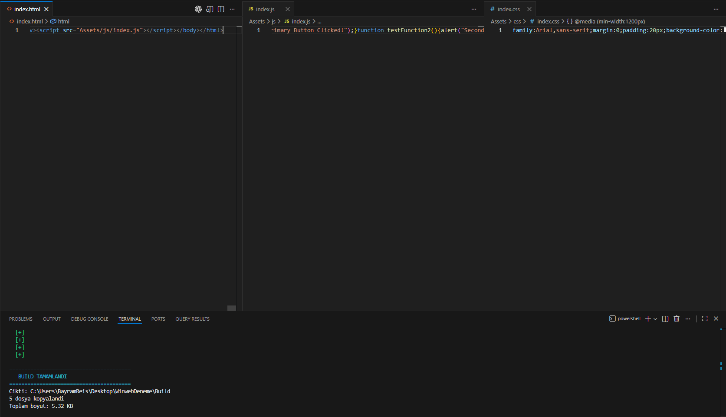
Task: Switch to the index.js editor tab
Action: pyautogui.click(x=269, y=9)
